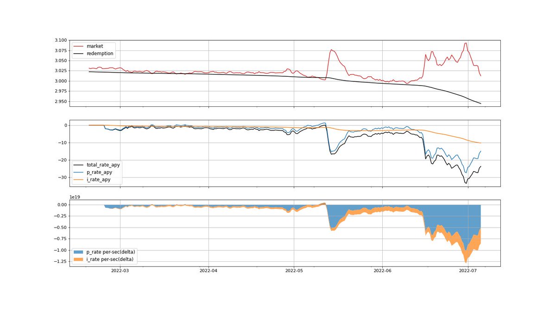
Task: Click the orange i_rate per-sec(delta) legend patch
Action: [x=78, y=259]
